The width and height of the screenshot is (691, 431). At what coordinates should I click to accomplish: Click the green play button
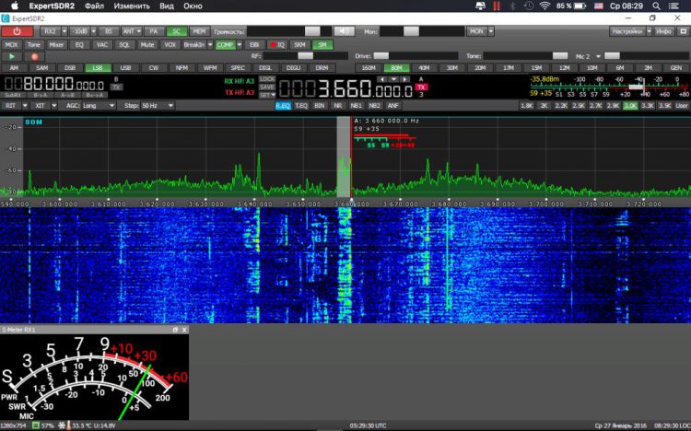coord(12,56)
